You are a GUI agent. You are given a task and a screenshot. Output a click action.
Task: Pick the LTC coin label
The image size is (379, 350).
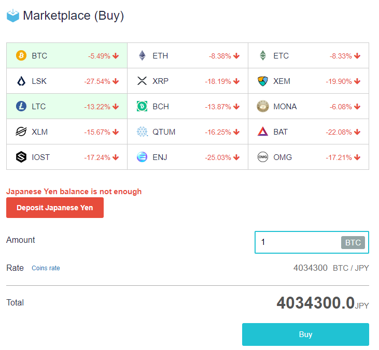(39, 107)
